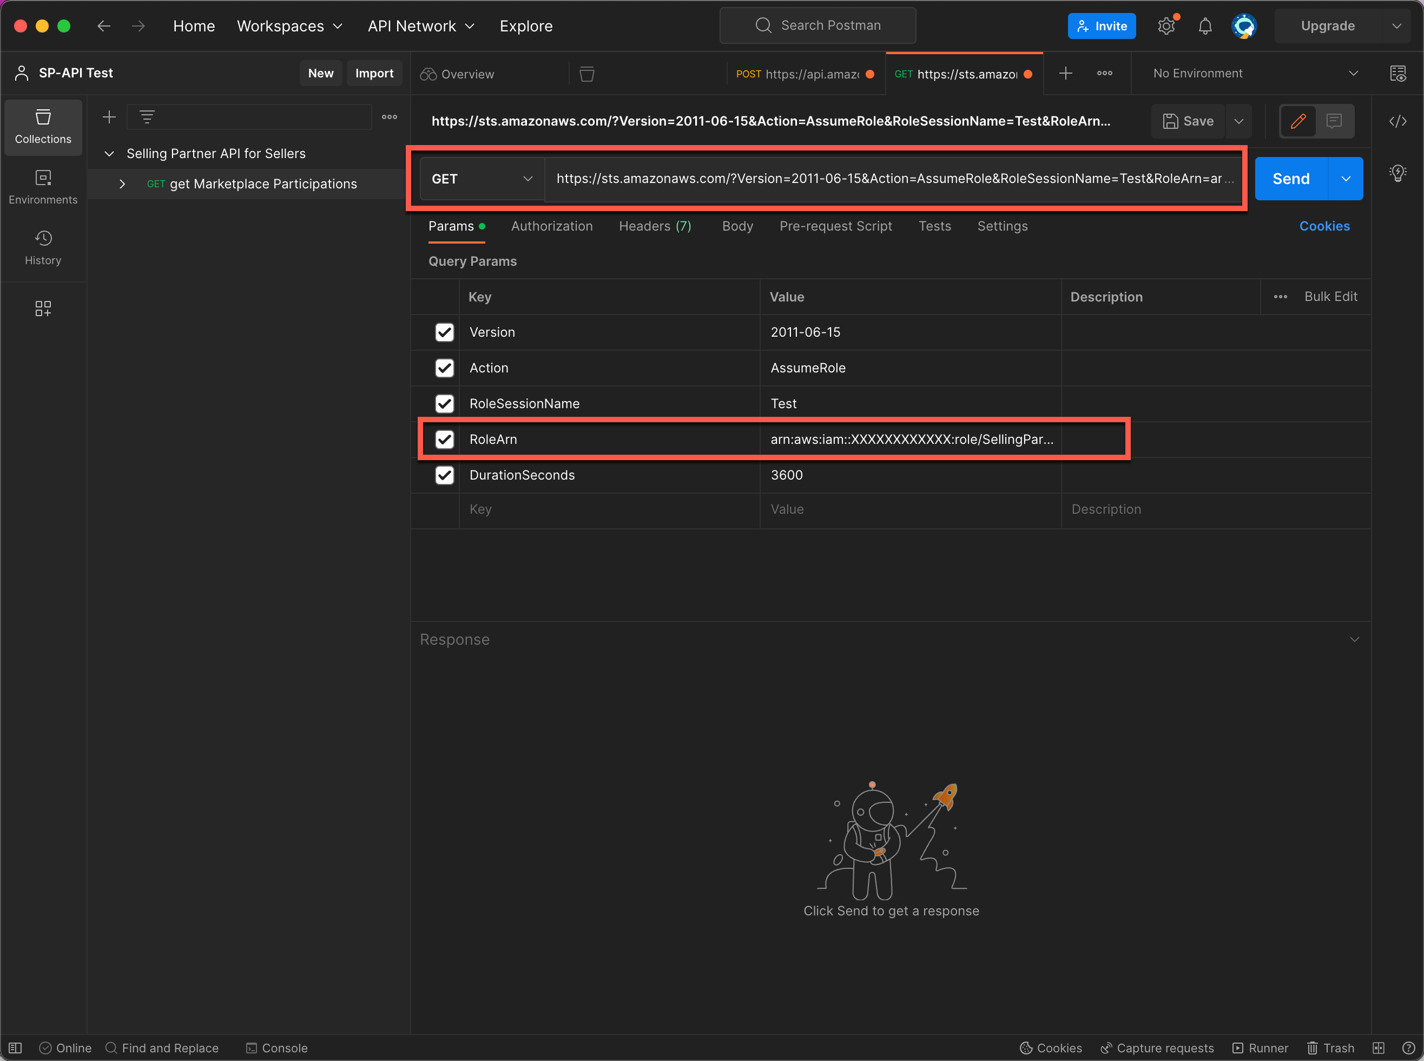Click the settings gear icon
The width and height of the screenshot is (1424, 1061).
coord(1166,25)
